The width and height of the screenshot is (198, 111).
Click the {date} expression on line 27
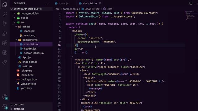pos(87,106)
